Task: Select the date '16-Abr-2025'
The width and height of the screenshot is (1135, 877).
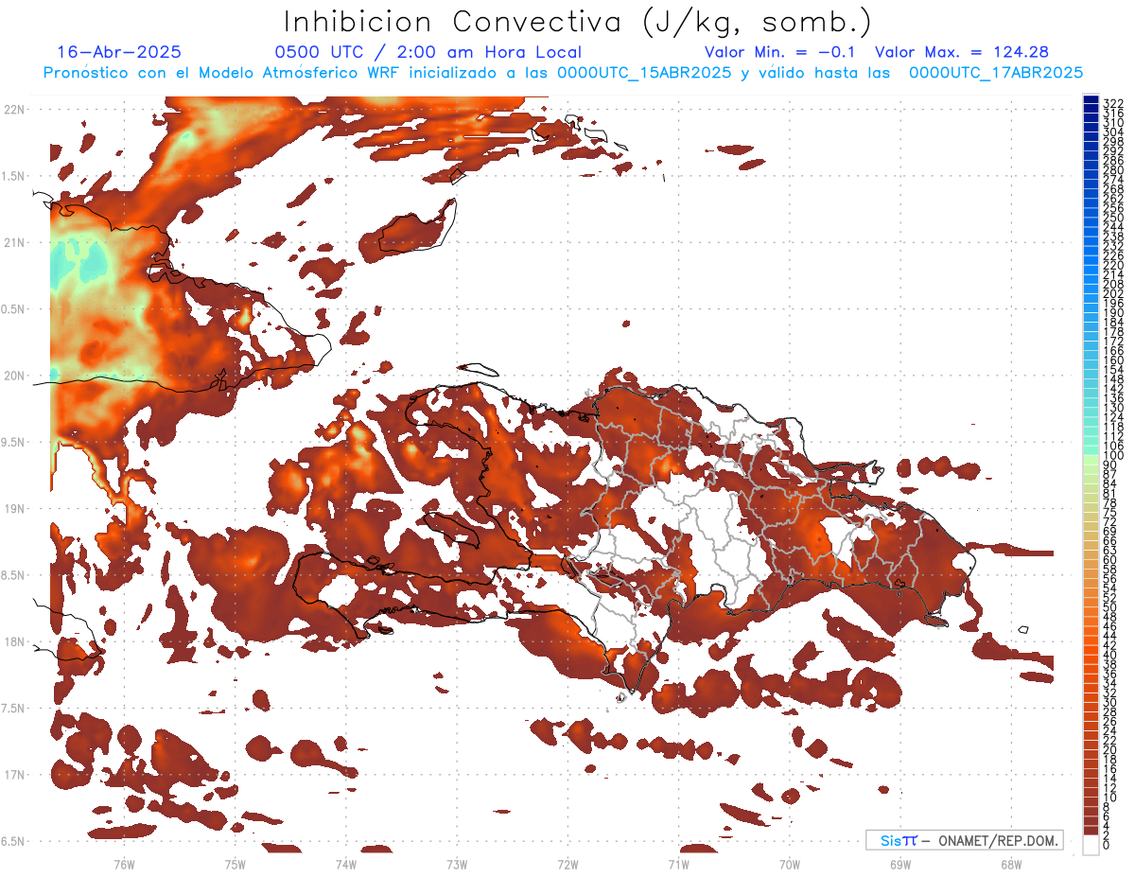Action: [x=119, y=52]
